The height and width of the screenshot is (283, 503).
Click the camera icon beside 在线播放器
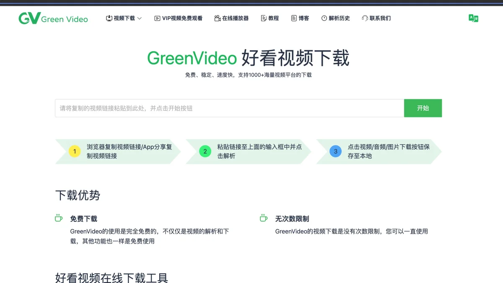coord(217,18)
